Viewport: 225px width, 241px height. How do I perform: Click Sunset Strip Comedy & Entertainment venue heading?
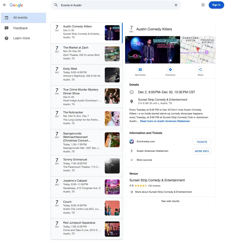157,180
